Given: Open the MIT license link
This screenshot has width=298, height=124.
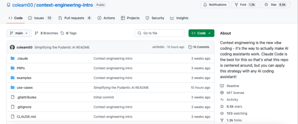Looking at the screenshot, I should 235,93.
